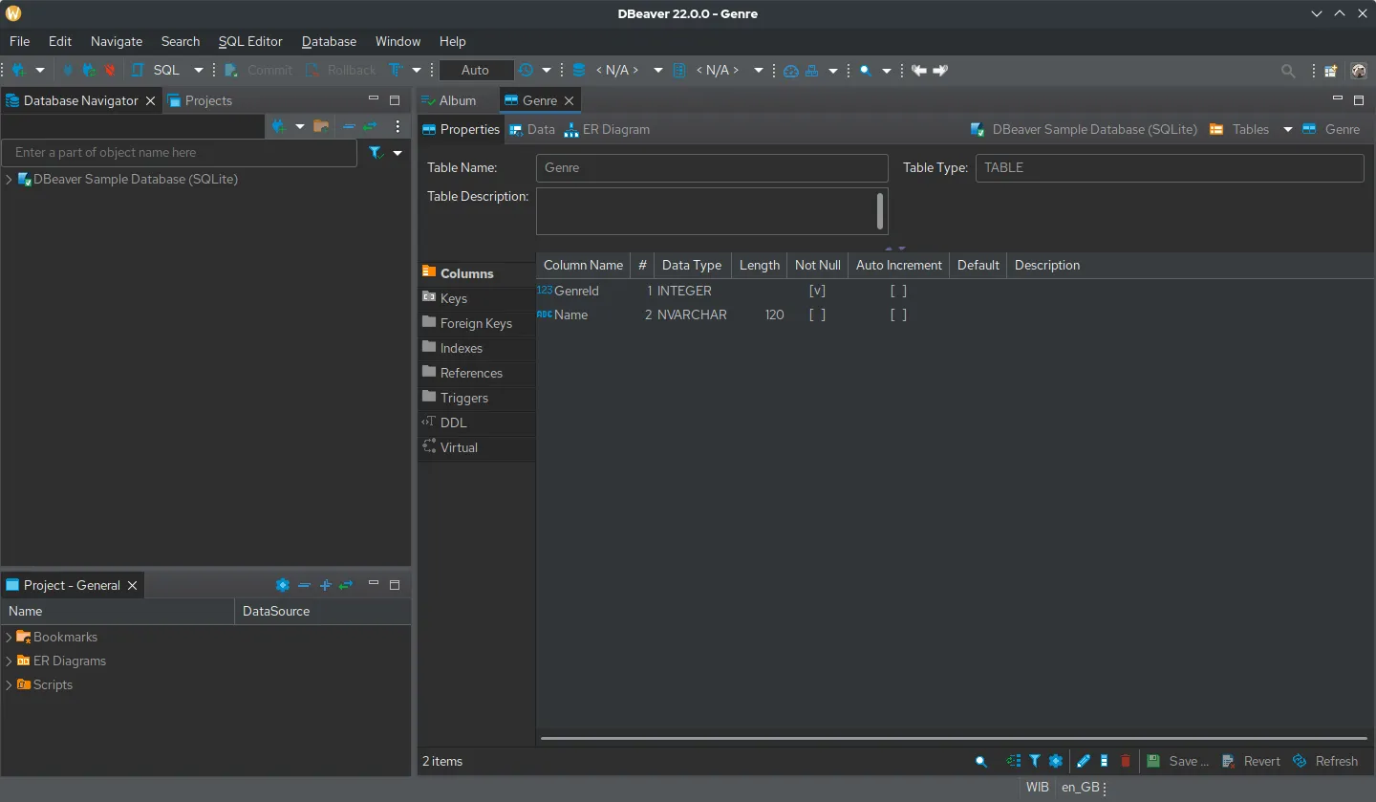Toggle the Not Null checkbox for GenreId

817,291
